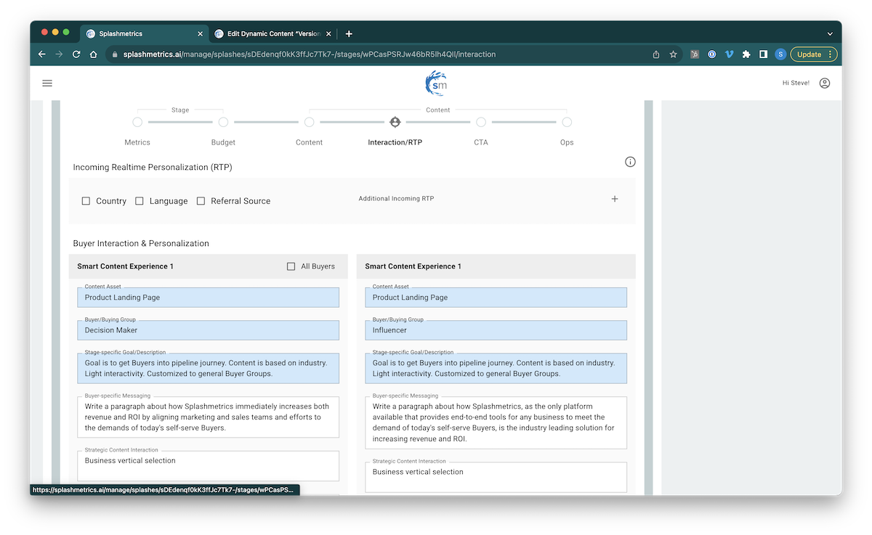Image resolution: width=872 pixels, height=535 pixels.
Task: Go to the Metrics step
Action: click(137, 123)
